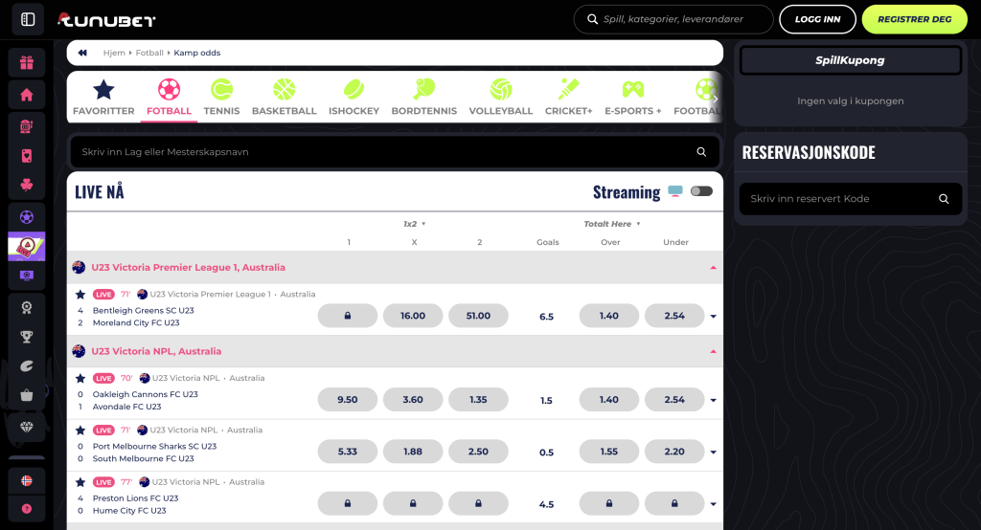This screenshot has height=530, width=981.
Task: Expand more markets for Port Melbourne Sharks match
Action: pos(713,452)
